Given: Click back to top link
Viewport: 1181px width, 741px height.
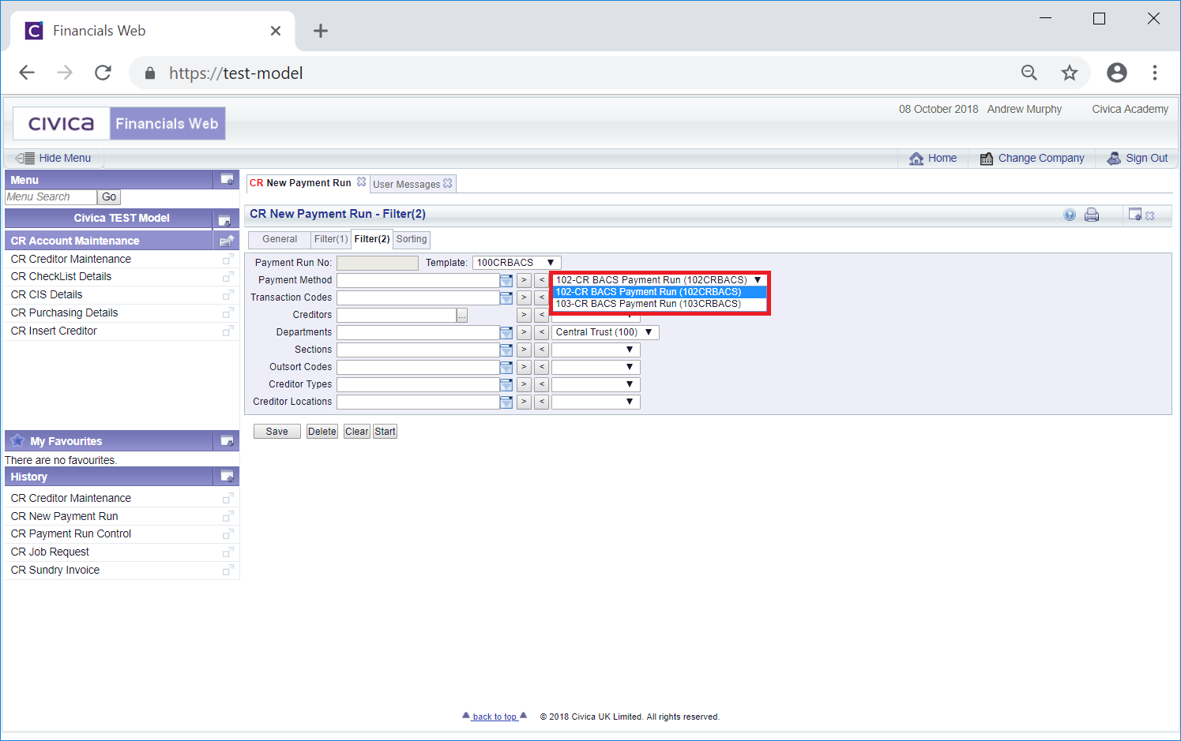Looking at the screenshot, I should pos(495,717).
